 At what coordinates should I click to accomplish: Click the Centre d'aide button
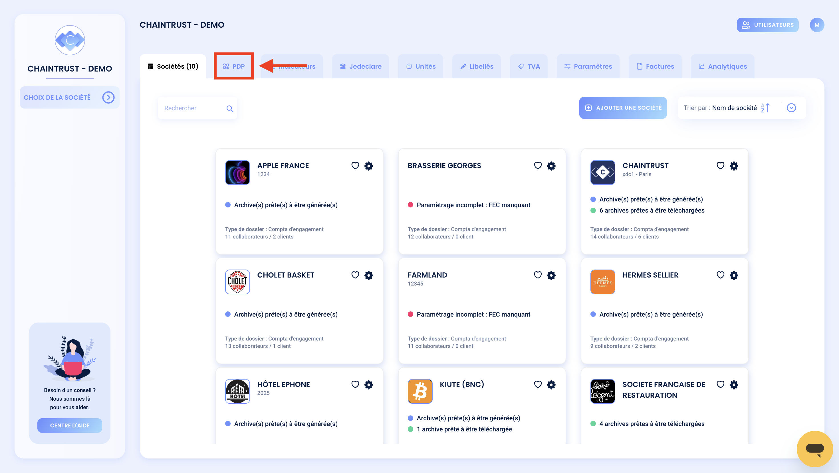pos(70,425)
